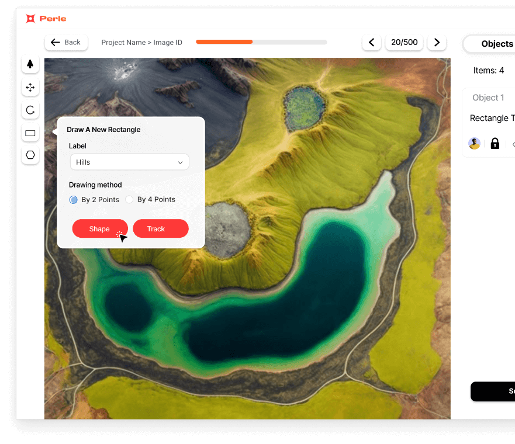Image resolution: width=515 pixels, height=444 pixels.
Task: Select the move/pan tool
Action: (30, 87)
